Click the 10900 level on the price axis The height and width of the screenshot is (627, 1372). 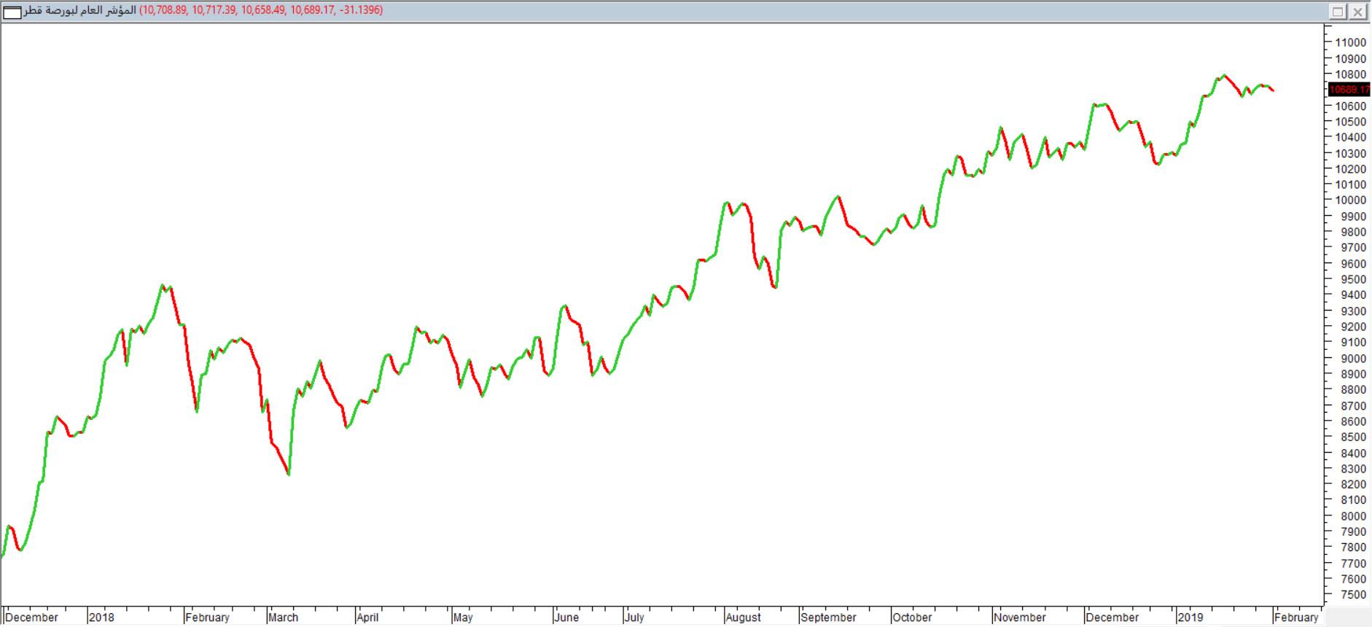[1350, 58]
